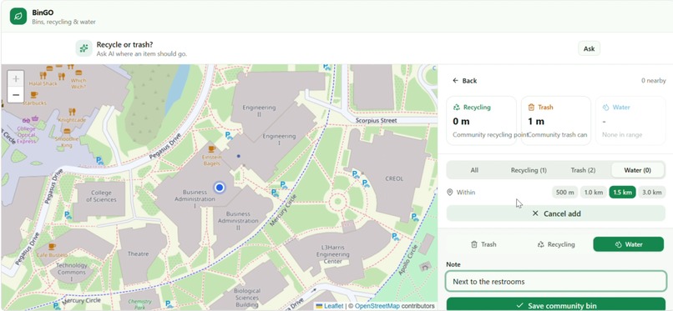Click the Biological Sciences Building label

point(247,298)
